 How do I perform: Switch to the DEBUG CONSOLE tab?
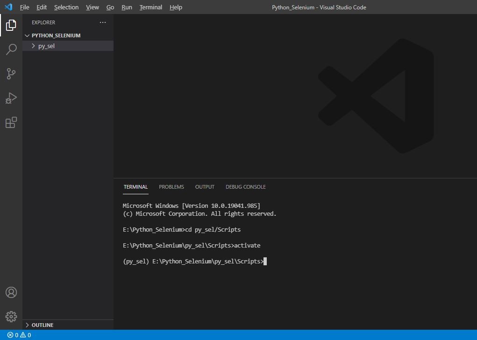pos(245,186)
